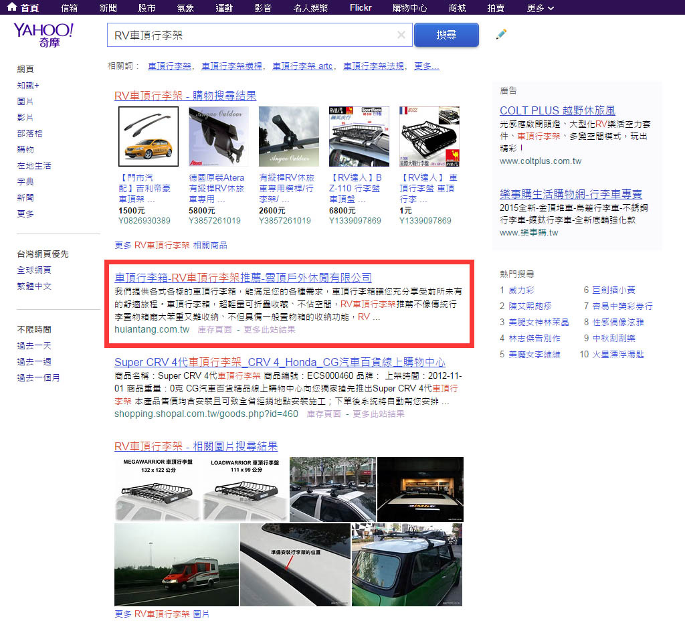Open 更多此站結果 for shopping.shopal.com.tw
This screenshot has height=623, width=685.
click(x=379, y=414)
